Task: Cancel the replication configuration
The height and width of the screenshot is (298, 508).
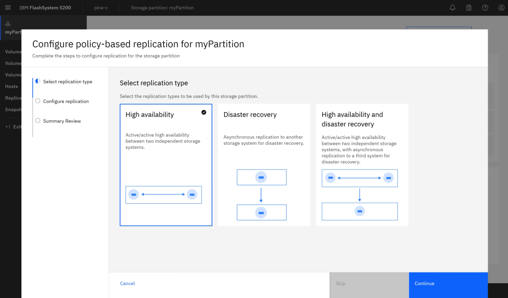Action: pos(127,284)
